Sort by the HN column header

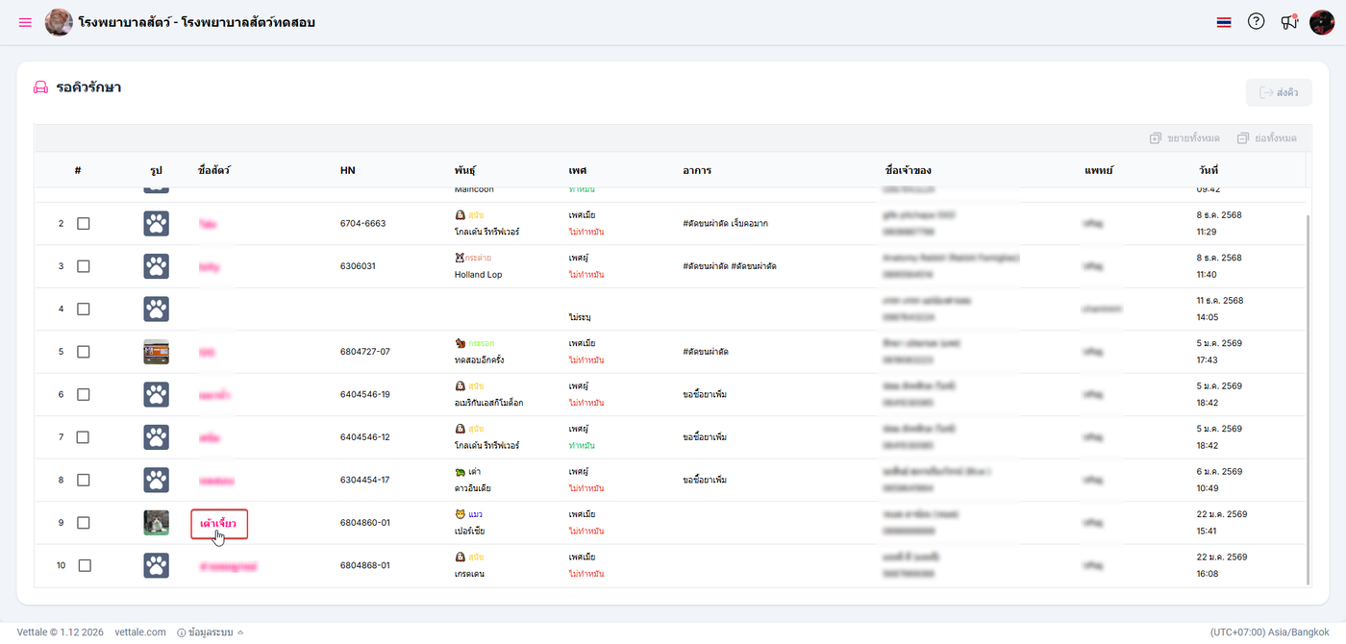coord(347,170)
